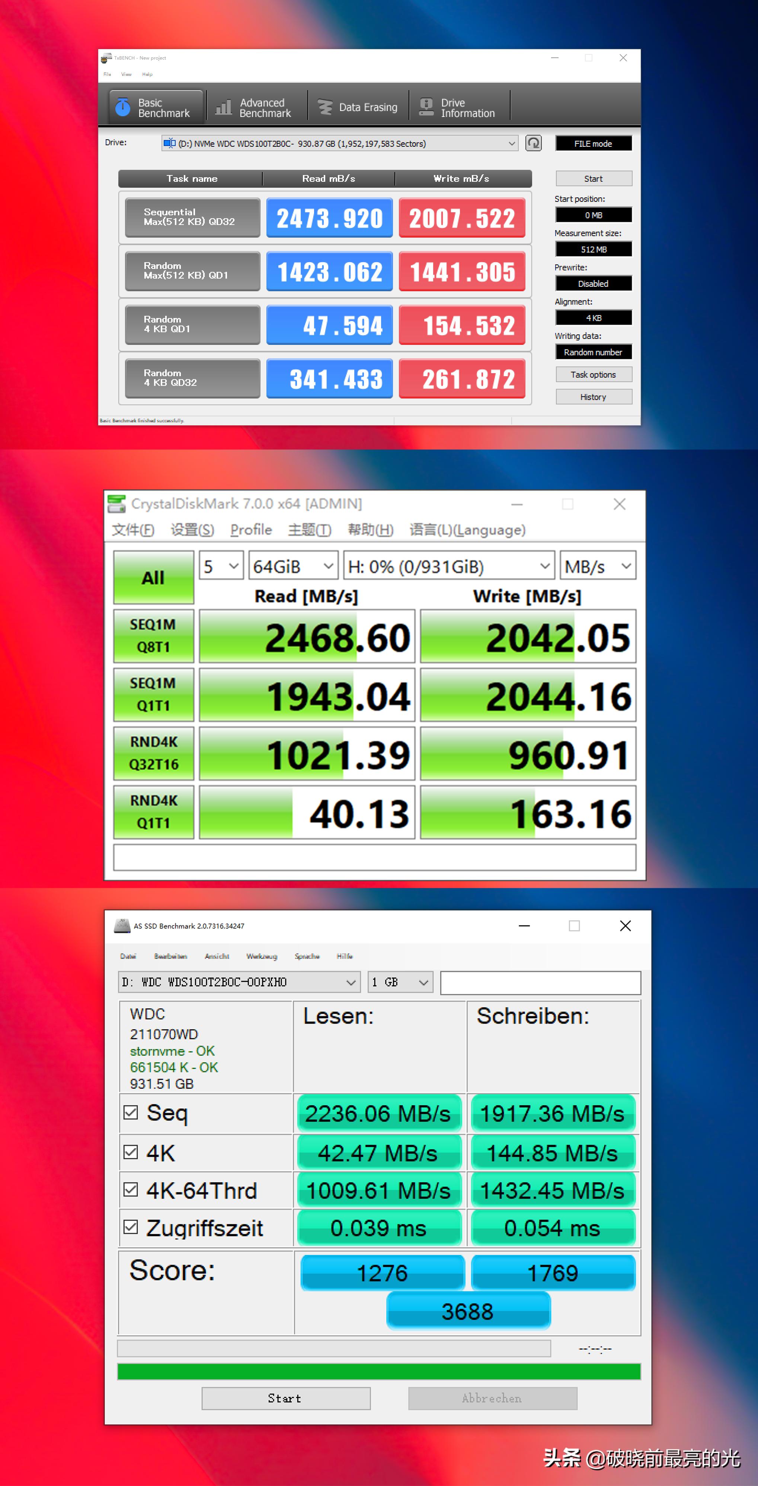Image resolution: width=758 pixels, height=1486 pixels.
Task: Click the TxBENCH title bar icon
Action: pos(106,58)
